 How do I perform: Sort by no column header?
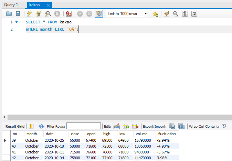[x=17, y=134]
